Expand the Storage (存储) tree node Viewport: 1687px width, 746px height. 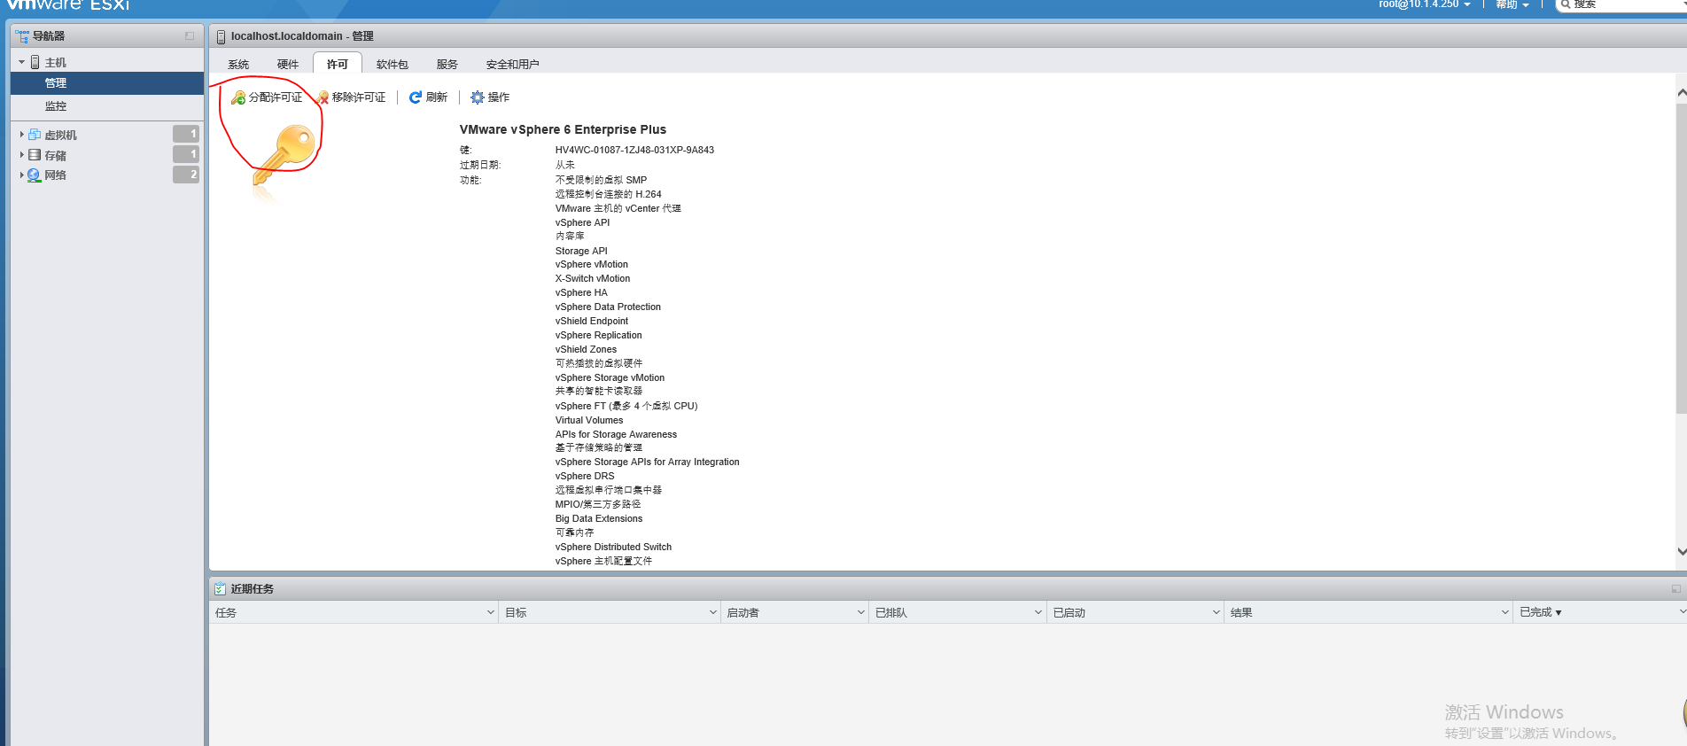coord(22,155)
